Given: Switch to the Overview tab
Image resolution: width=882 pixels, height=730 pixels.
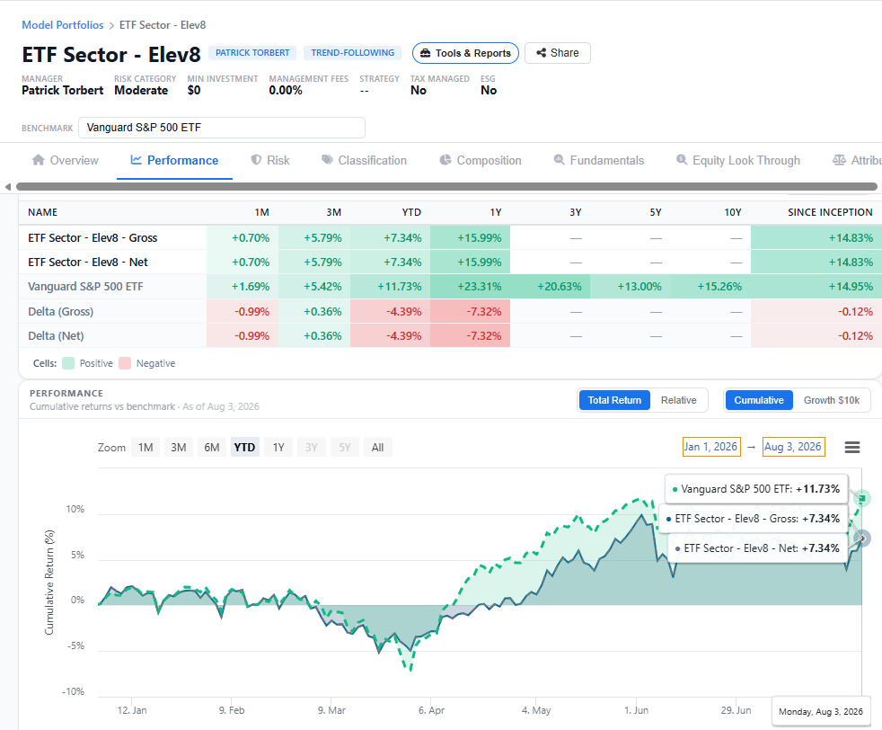Looking at the screenshot, I should 66,160.
